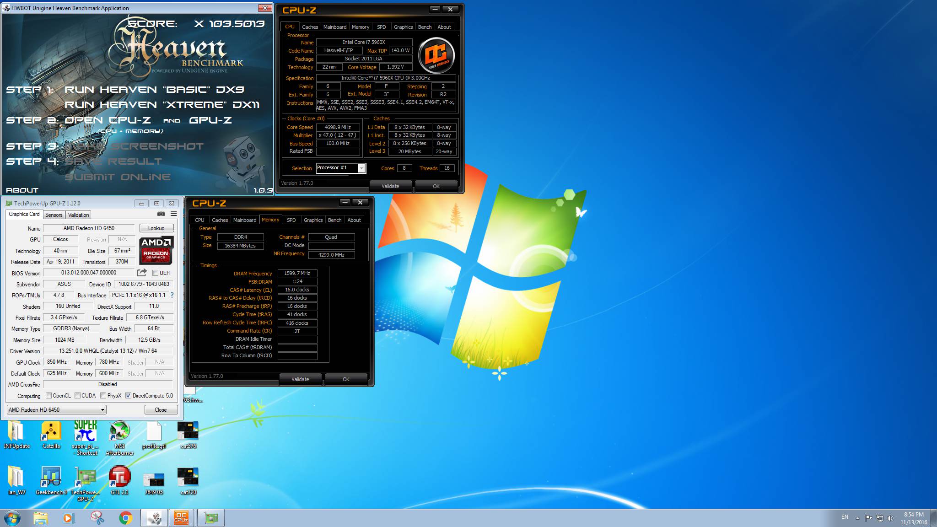The image size is (937, 527).
Task: Open Caches tab in top CPU-Z window
Action: coord(310,27)
